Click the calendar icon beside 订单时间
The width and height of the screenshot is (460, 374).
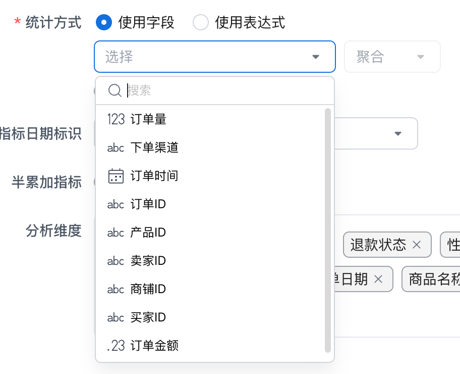(116, 176)
